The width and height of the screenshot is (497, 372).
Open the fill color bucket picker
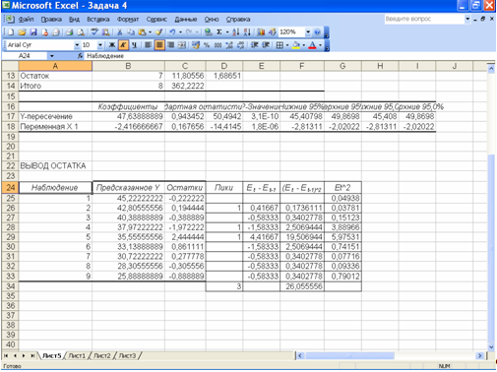304,45
